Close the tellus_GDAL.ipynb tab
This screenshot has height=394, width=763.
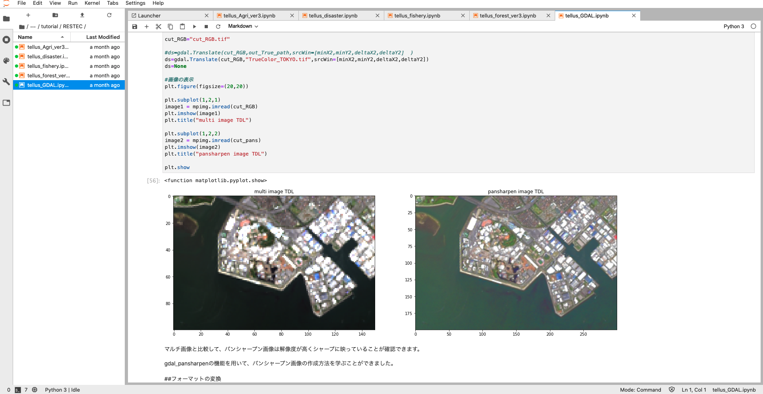tap(634, 15)
